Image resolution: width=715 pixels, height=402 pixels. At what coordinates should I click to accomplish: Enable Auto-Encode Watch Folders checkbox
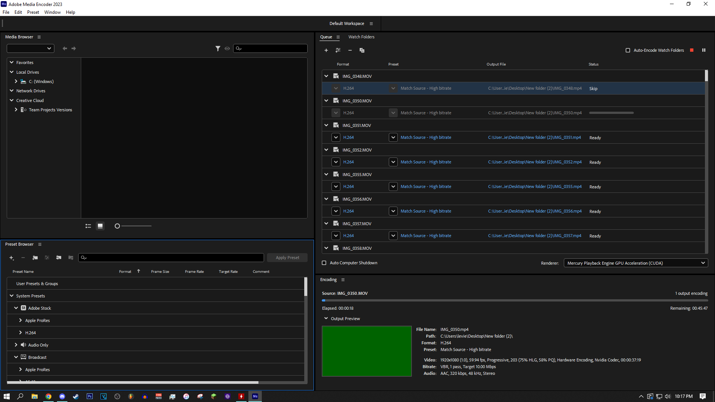click(x=628, y=50)
